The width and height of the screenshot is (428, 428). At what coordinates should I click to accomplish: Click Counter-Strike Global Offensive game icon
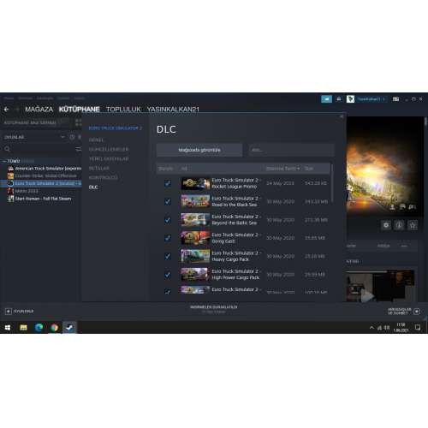pyautogui.click(x=10, y=176)
